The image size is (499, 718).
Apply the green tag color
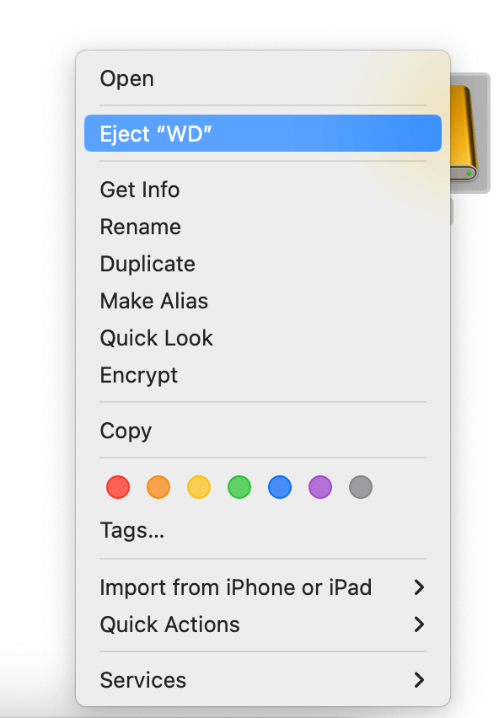(x=239, y=486)
